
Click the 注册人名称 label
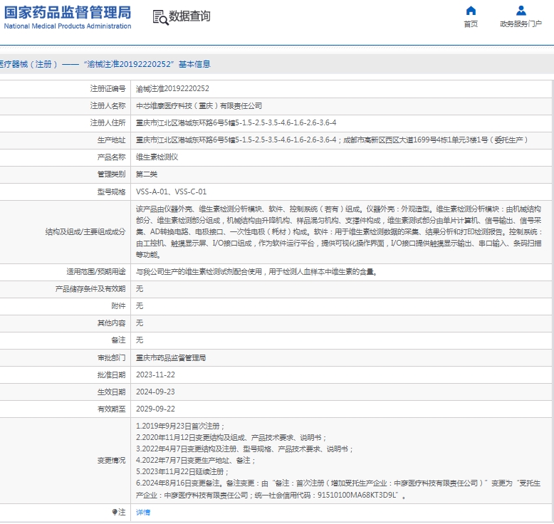(108, 105)
